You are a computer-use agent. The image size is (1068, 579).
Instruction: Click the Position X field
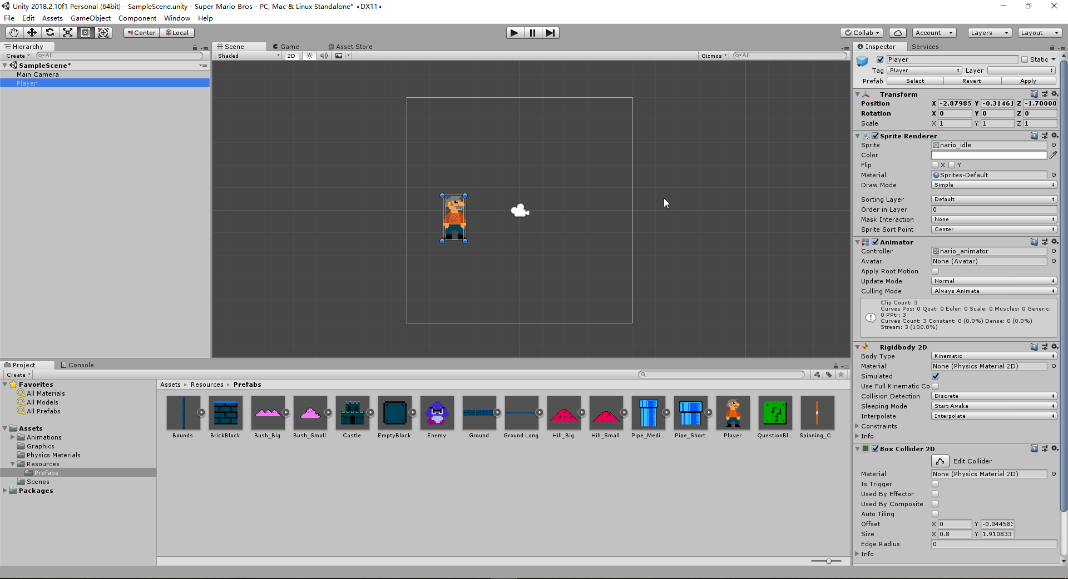(x=955, y=103)
